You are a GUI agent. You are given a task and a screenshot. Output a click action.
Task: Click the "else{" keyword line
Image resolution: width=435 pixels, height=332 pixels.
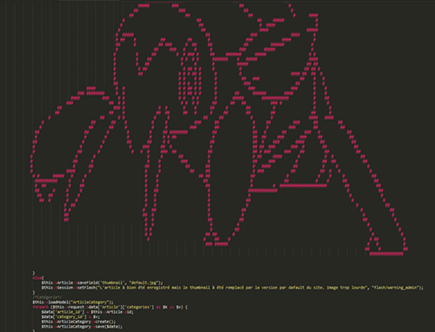click(x=37, y=278)
